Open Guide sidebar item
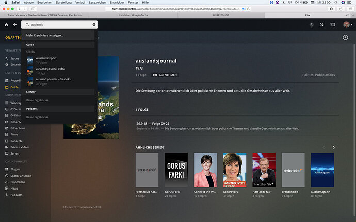The image size is (356, 222). click(12, 87)
